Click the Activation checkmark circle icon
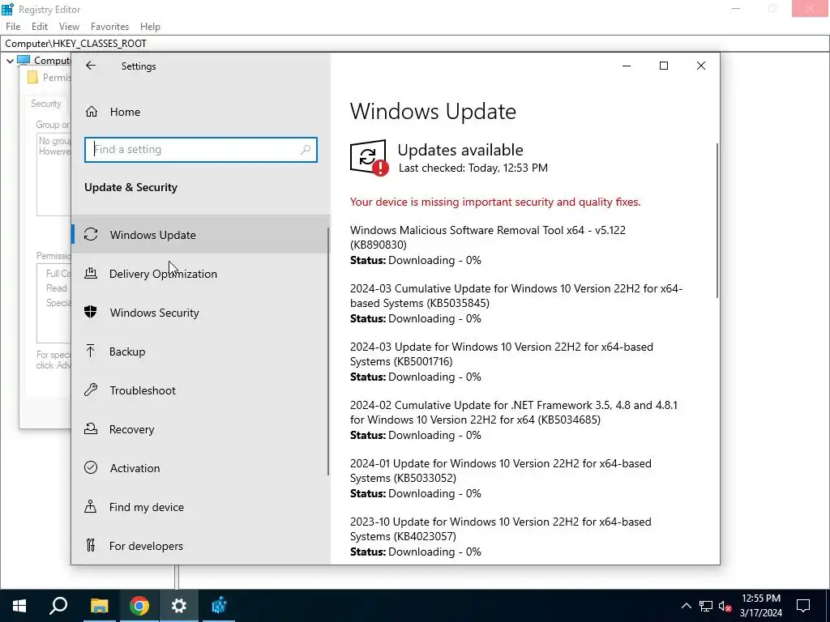The height and width of the screenshot is (622, 830). point(91,467)
